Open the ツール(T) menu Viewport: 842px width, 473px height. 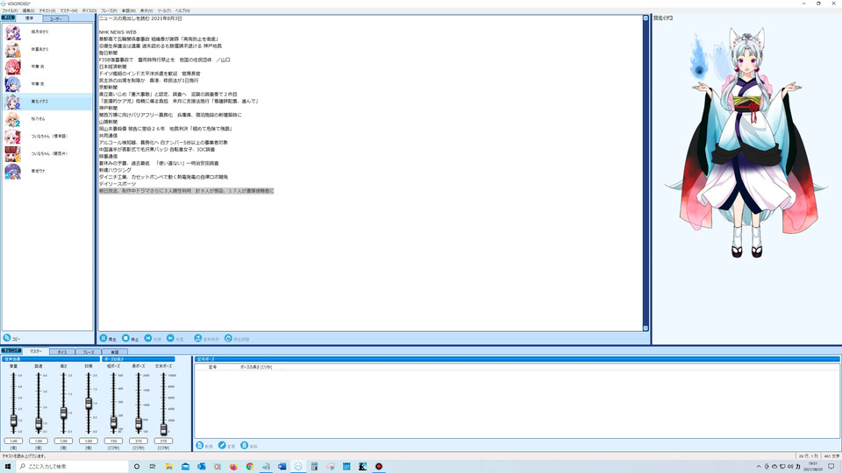tap(164, 11)
